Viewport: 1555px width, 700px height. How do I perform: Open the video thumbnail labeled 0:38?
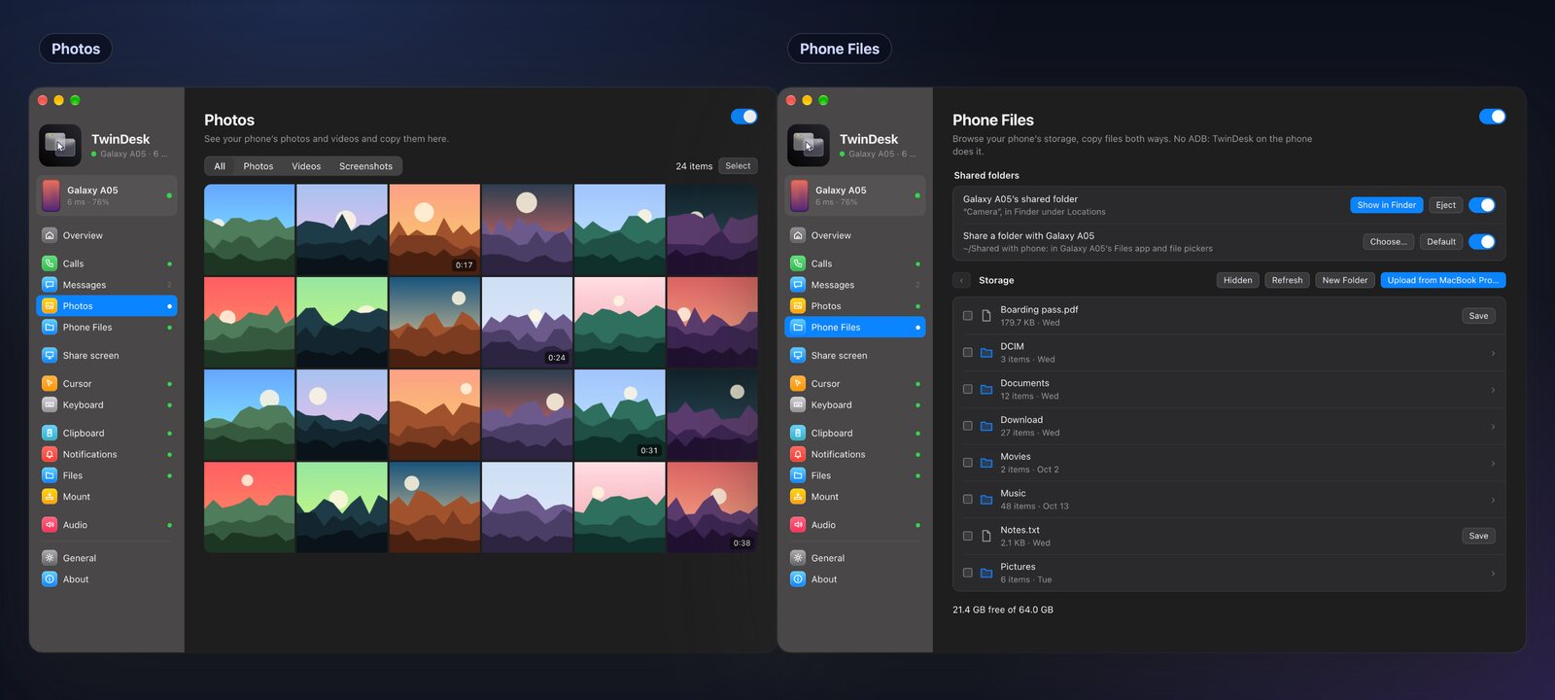pyautogui.click(x=712, y=507)
